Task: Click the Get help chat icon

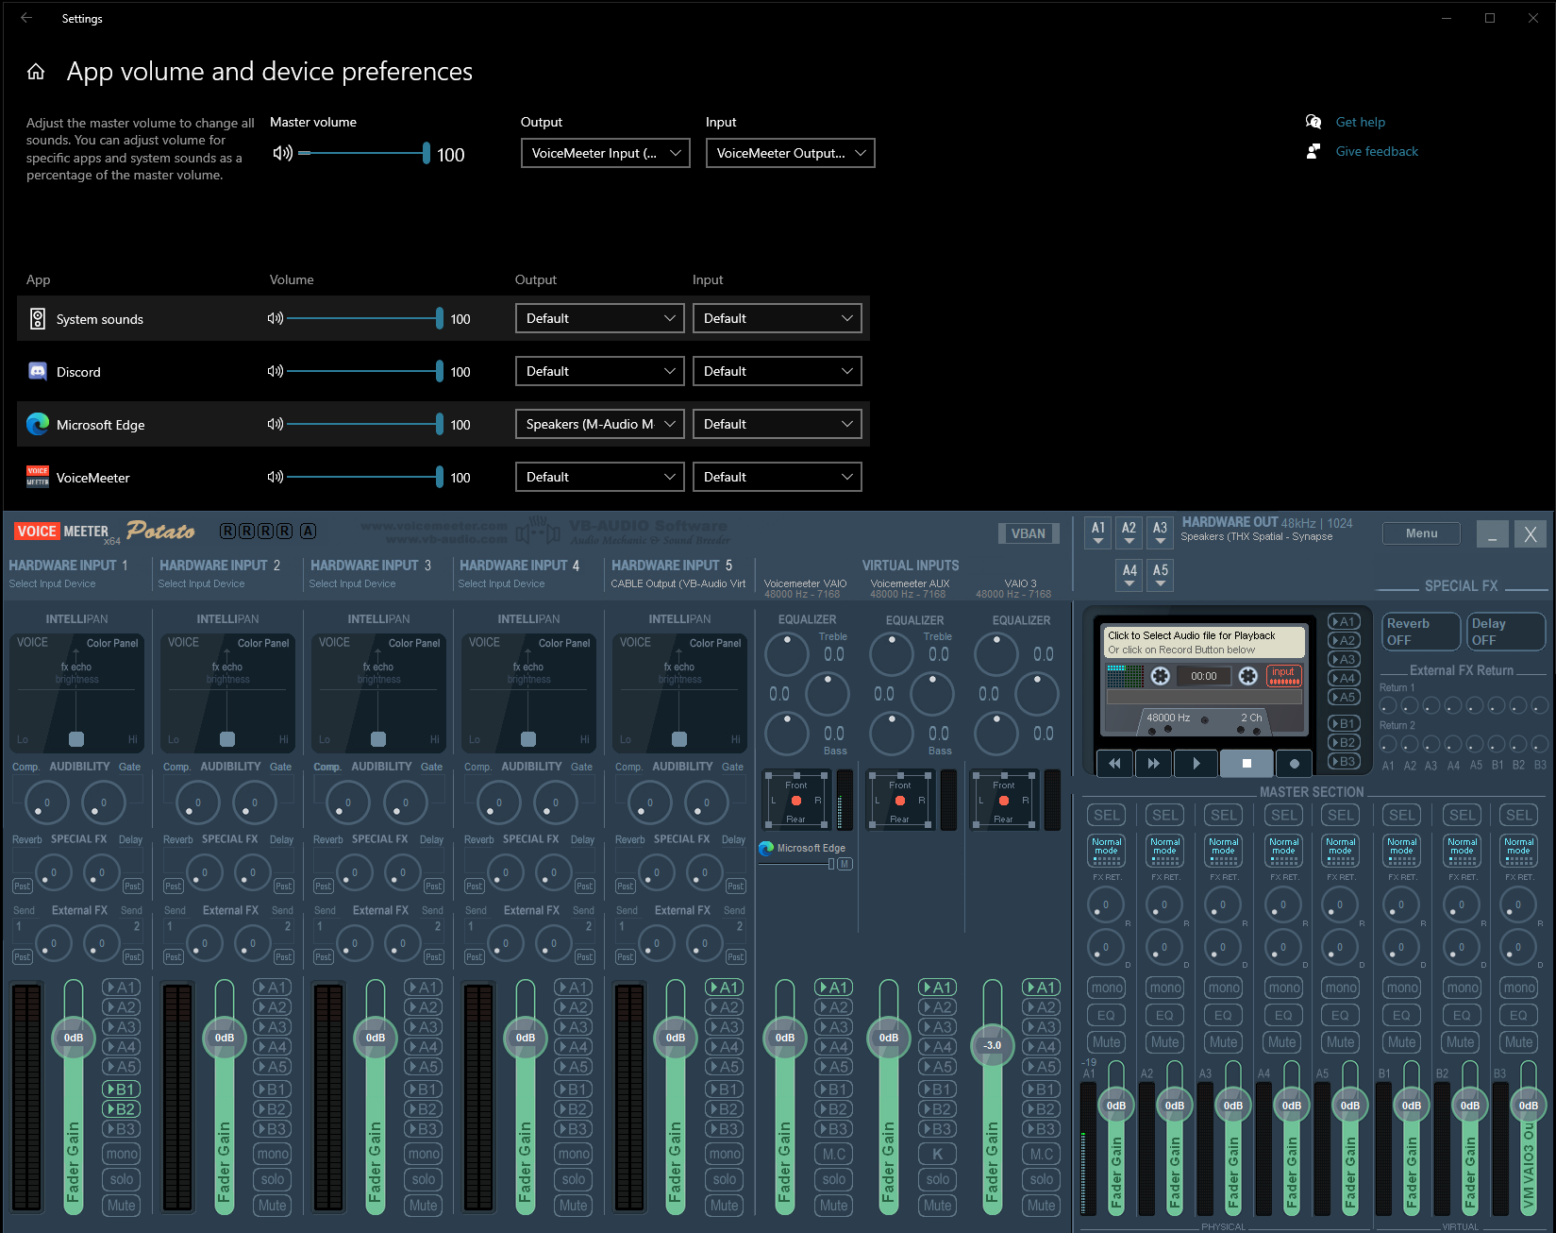Action: [1313, 121]
